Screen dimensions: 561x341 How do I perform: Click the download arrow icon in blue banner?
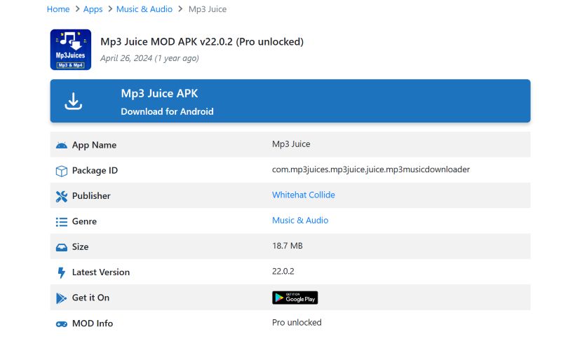tap(74, 101)
